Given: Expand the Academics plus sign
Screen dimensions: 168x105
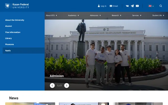Looking at the screenshot, I should 78,15.
